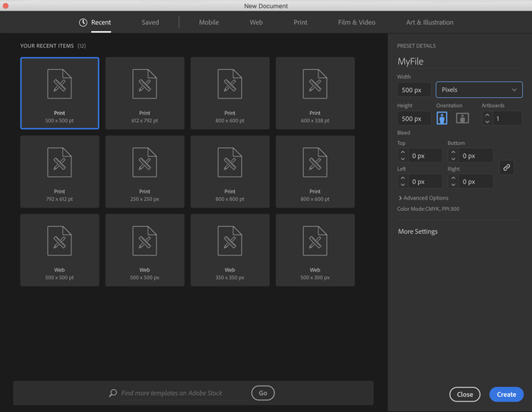Set orientation to portrait
532x412 pixels.
pyautogui.click(x=442, y=118)
